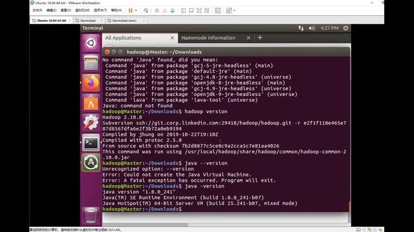This screenshot has width=414, height=232.
Task: Open VMware console view icon
Action: 218,10
